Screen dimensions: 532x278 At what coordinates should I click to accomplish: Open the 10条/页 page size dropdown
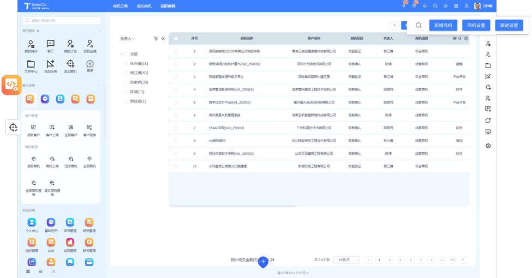pos(346,260)
